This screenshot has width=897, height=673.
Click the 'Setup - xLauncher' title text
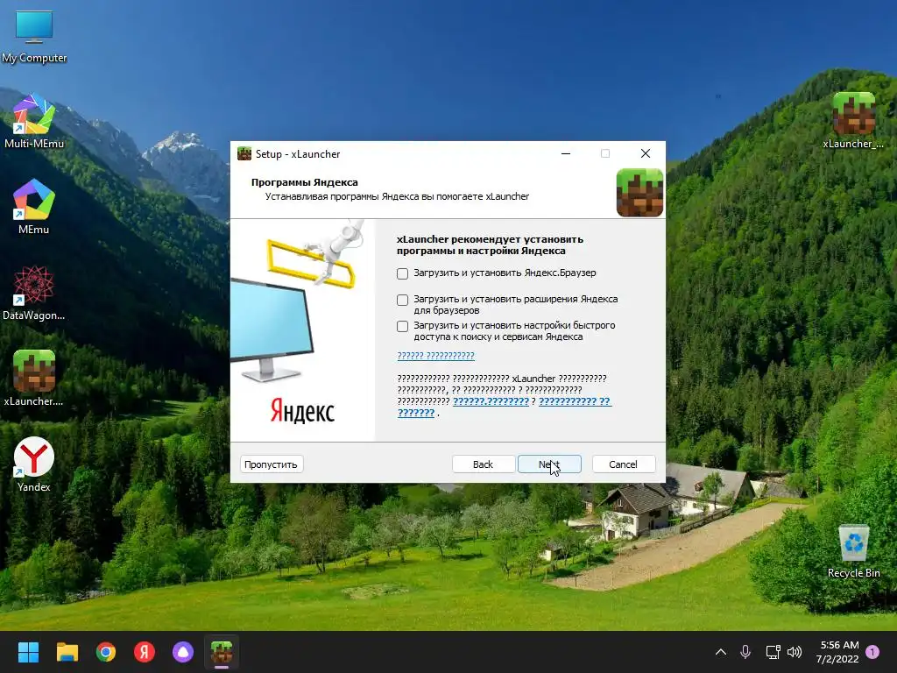(298, 154)
